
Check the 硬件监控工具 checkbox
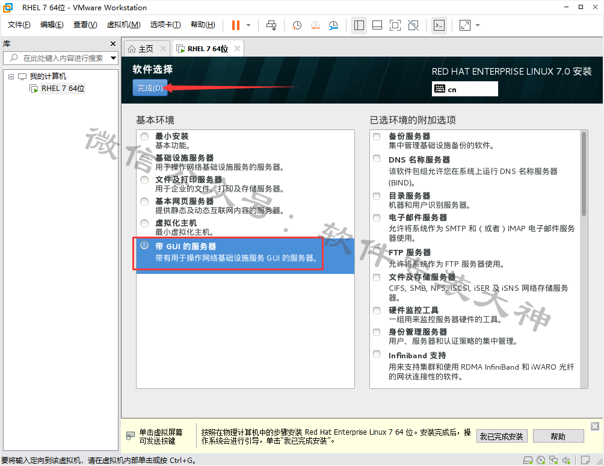click(x=377, y=311)
